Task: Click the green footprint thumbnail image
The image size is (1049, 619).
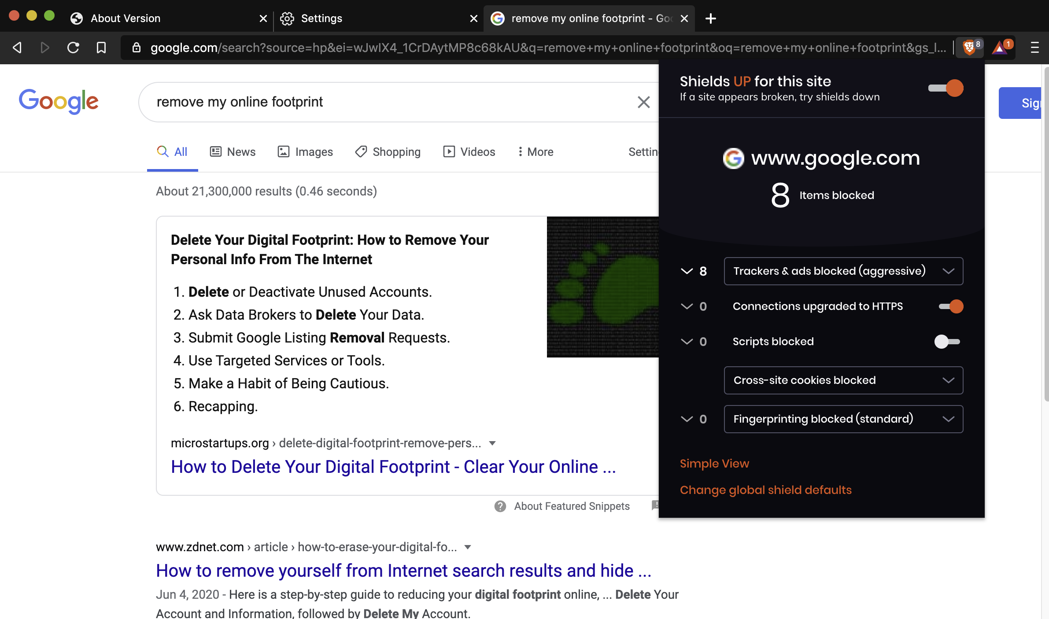Action: (x=603, y=287)
